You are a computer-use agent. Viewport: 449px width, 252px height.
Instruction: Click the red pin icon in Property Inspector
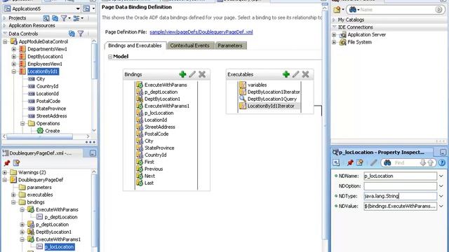(x=350, y=162)
